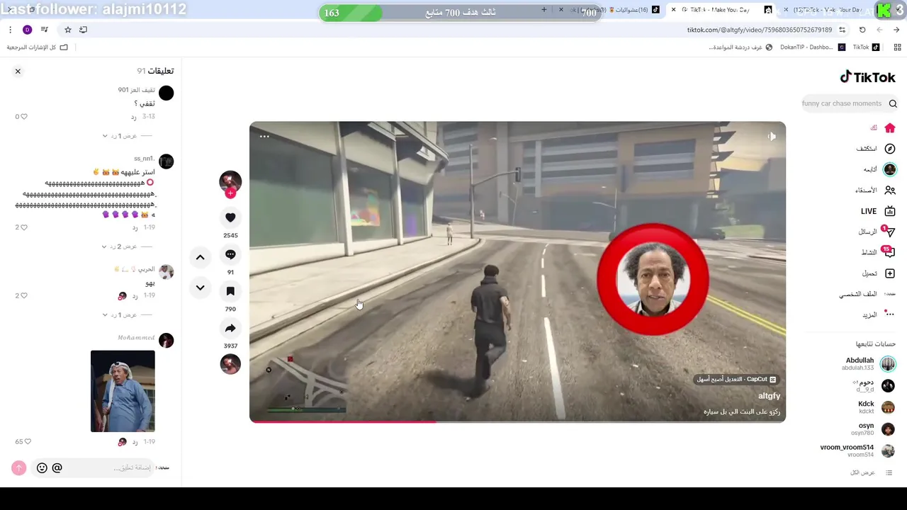Viewport: 907px width, 510px height.
Task: Go to next video with down arrow
Action: (x=200, y=288)
